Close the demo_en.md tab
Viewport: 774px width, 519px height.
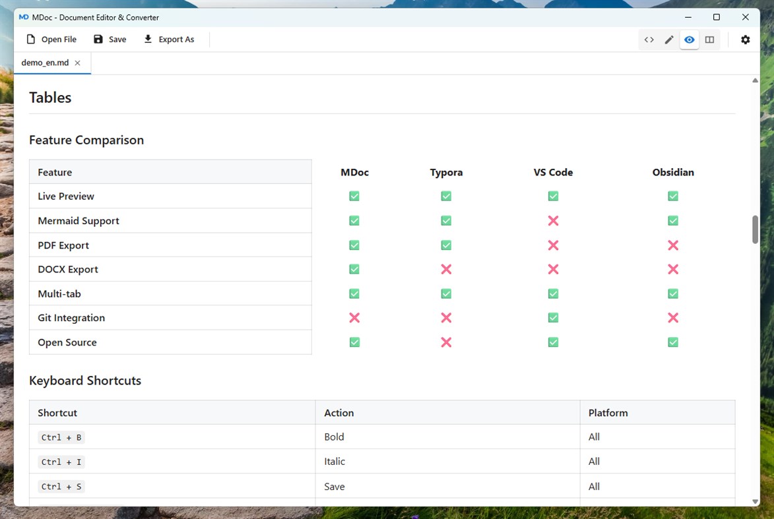77,63
